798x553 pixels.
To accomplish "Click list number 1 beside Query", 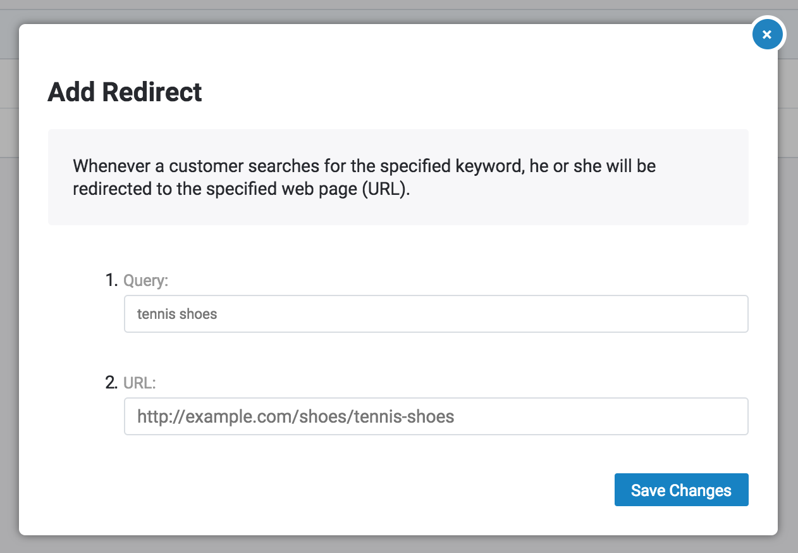I will 112,280.
